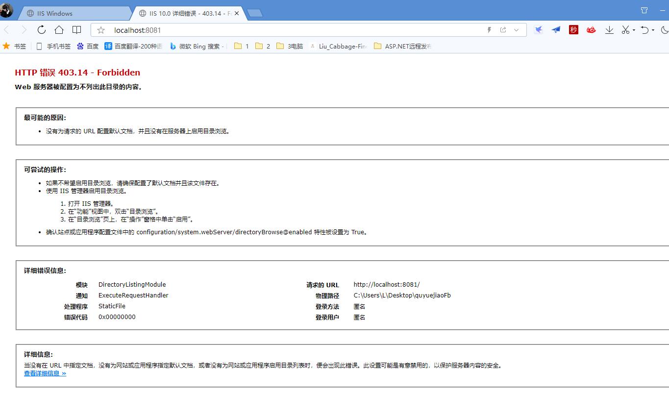Reload the current page

point(42,30)
